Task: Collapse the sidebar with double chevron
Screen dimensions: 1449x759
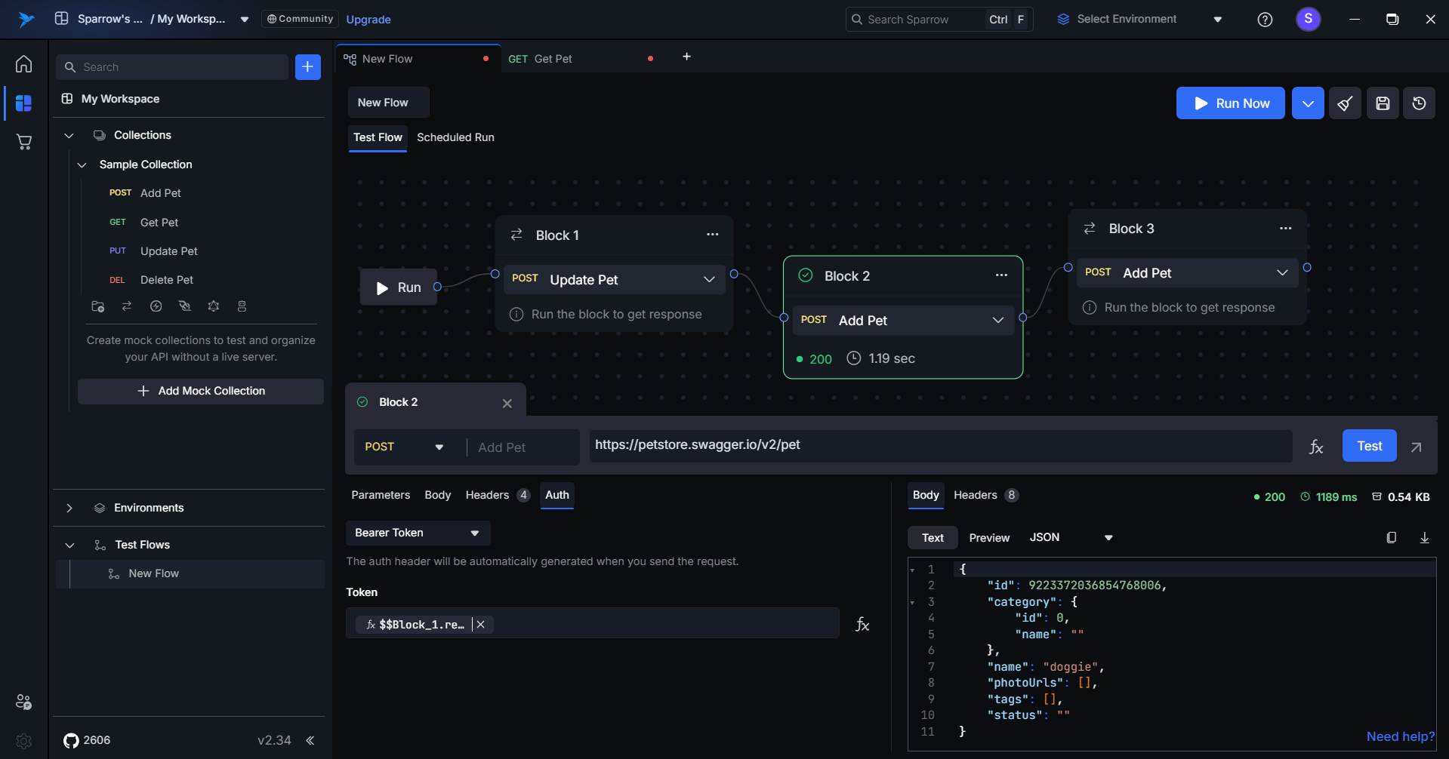Action: pos(310,740)
